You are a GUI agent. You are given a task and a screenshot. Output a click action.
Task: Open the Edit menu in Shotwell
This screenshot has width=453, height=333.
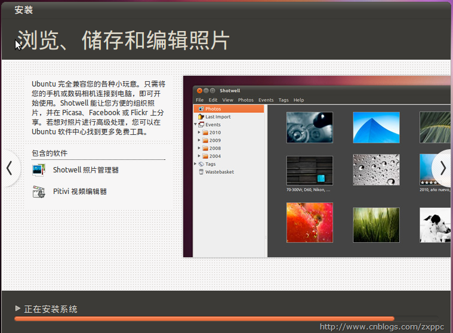coord(213,100)
